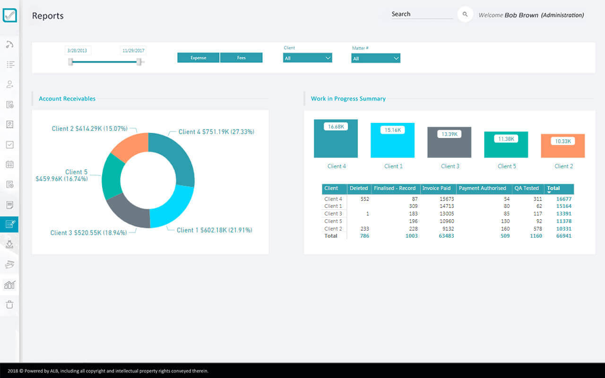Select the checkbox tasks sidebar icon

click(x=9, y=145)
